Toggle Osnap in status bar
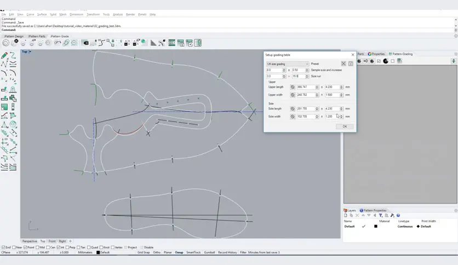 [179, 252]
